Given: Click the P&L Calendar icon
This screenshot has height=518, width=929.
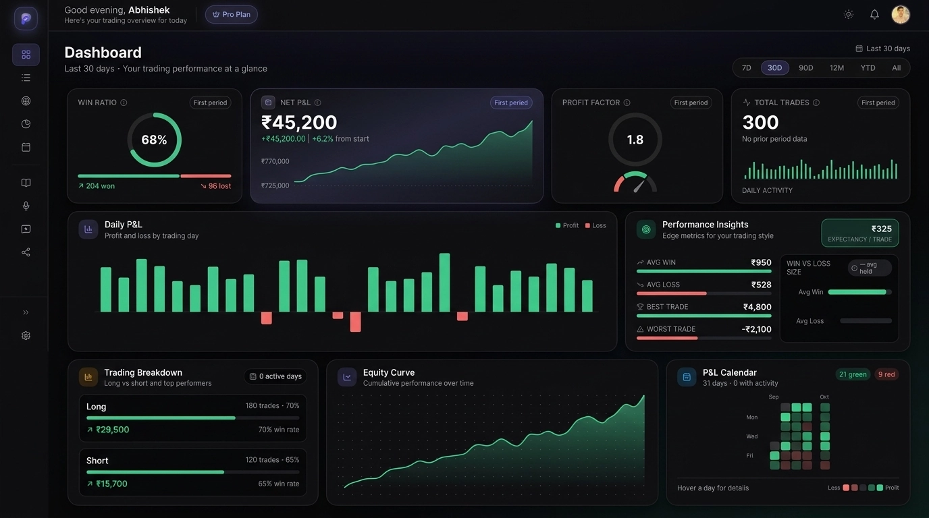Looking at the screenshot, I should tap(687, 377).
